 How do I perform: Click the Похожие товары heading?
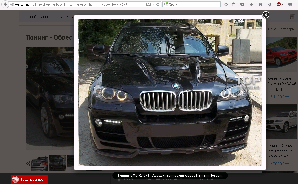point(281,29)
